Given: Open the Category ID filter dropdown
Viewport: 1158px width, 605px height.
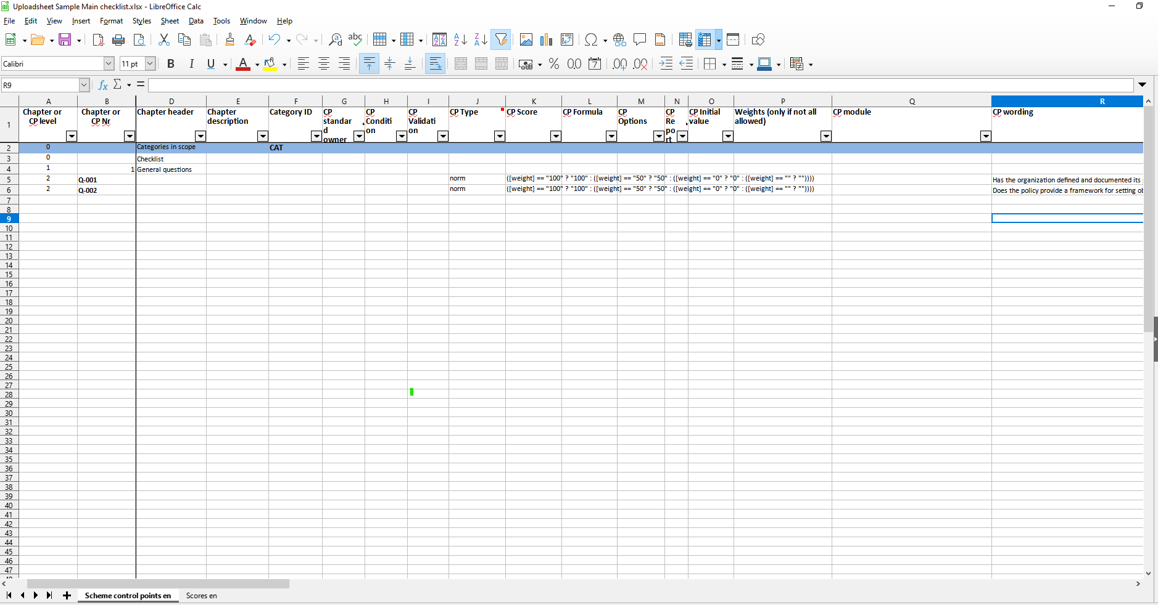Looking at the screenshot, I should coord(316,136).
